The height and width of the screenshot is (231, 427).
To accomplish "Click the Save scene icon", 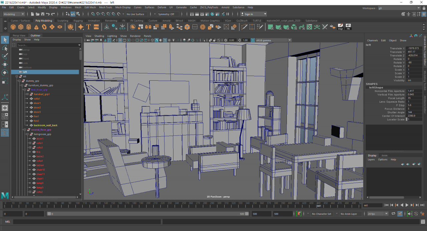I will [x=43, y=14].
